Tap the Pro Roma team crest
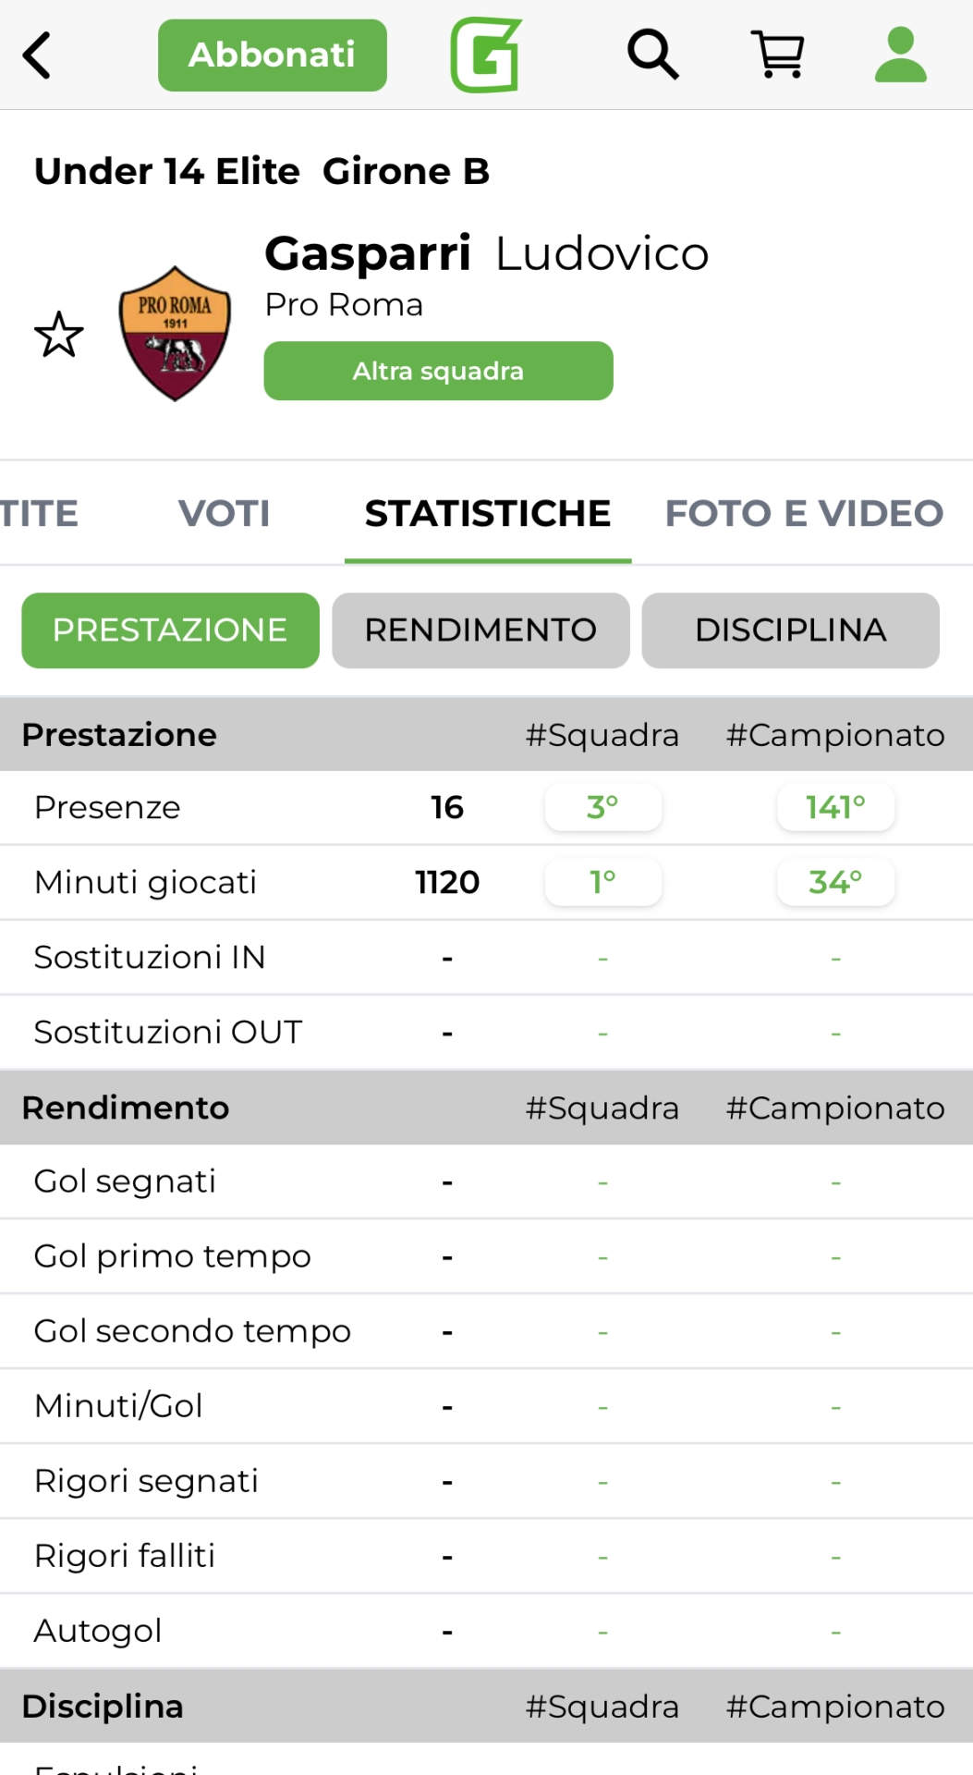973x1775 pixels. pyautogui.click(x=175, y=334)
